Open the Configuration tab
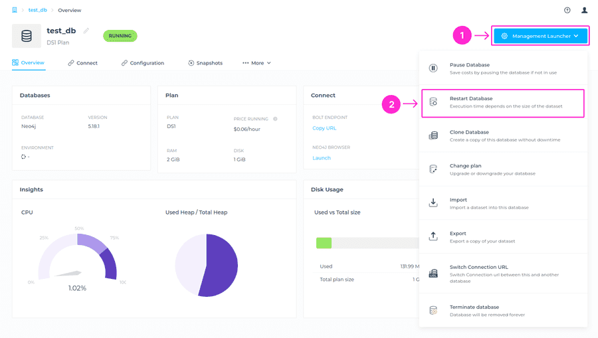Viewport: 598px width, 338px height. pos(143,63)
